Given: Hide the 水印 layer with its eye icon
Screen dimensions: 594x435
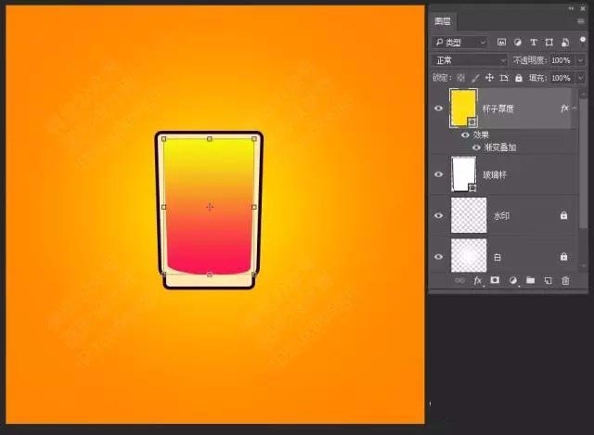Looking at the screenshot, I should click(438, 215).
